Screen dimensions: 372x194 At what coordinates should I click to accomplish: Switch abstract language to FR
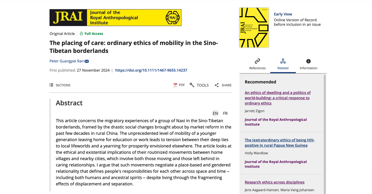[x=225, y=113]
